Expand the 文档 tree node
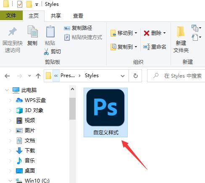205x183 pixels. click(11, 141)
